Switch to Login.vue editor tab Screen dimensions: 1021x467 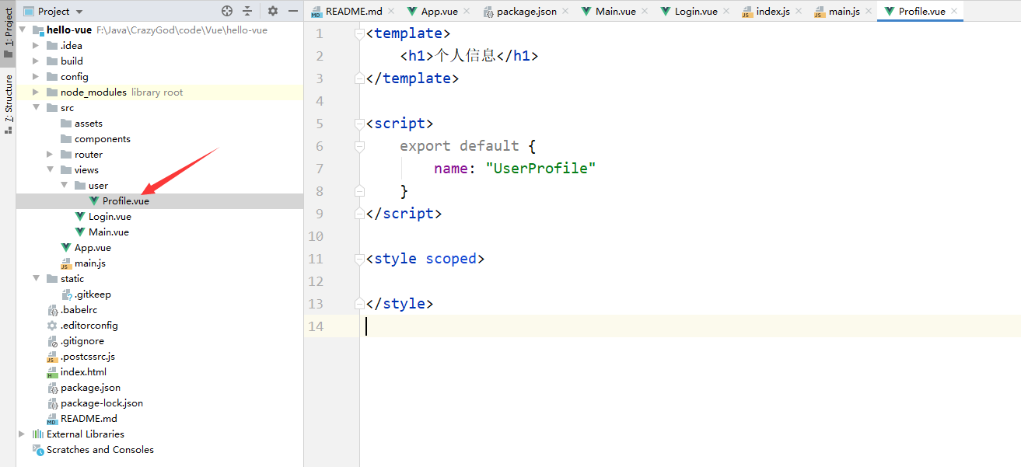(x=696, y=11)
